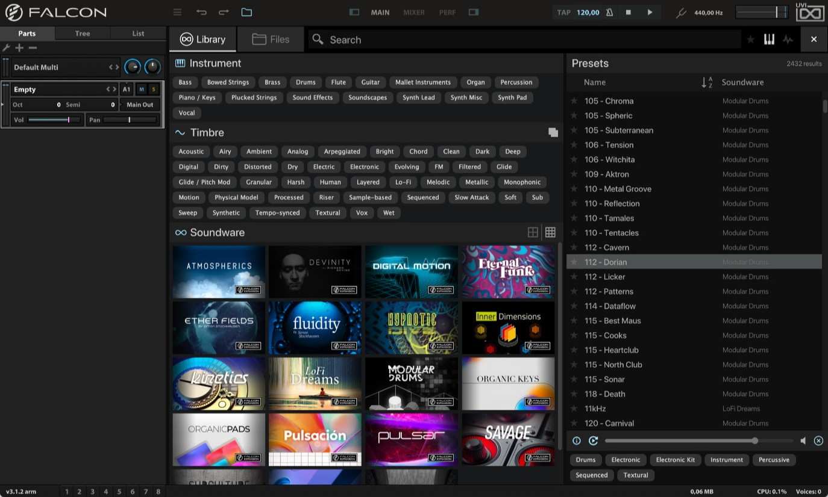The width and height of the screenshot is (828, 497).
Task: Open the folder browser icon in top toolbar
Action: click(x=246, y=12)
